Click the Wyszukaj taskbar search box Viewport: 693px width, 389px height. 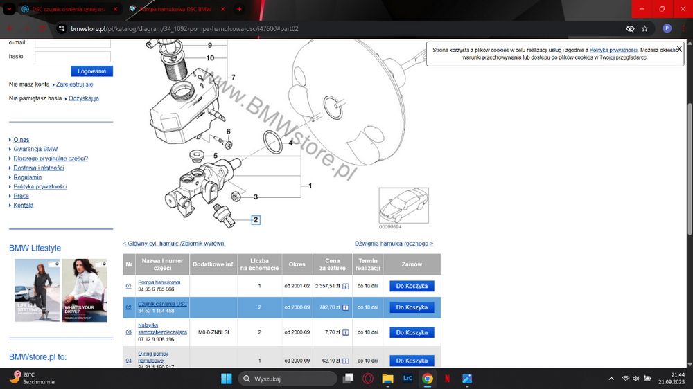point(288,379)
